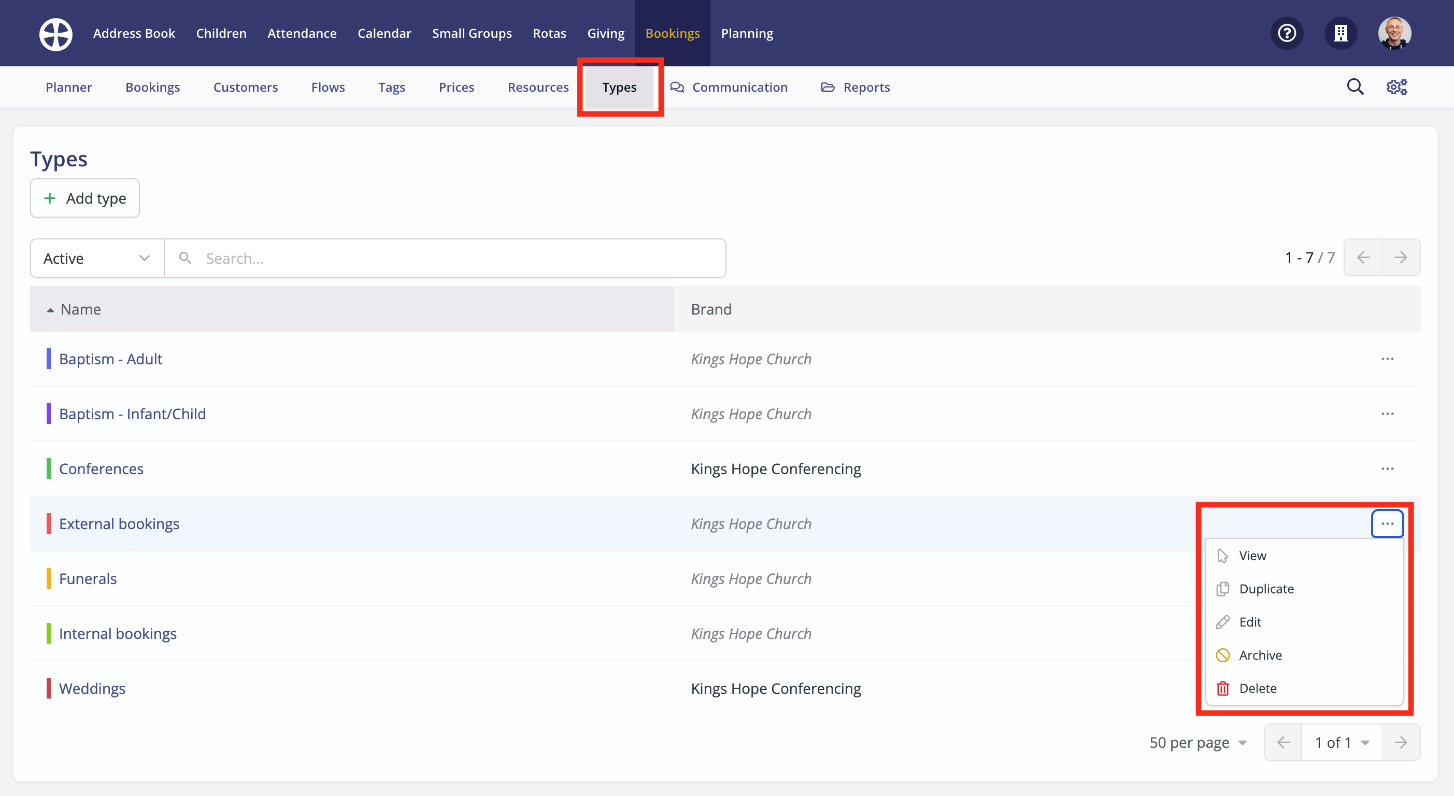Open the Weddings type link
The width and height of the screenshot is (1454, 796).
pyautogui.click(x=92, y=689)
